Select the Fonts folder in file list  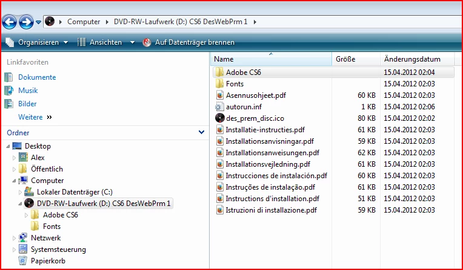pyautogui.click(x=235, y=83)
